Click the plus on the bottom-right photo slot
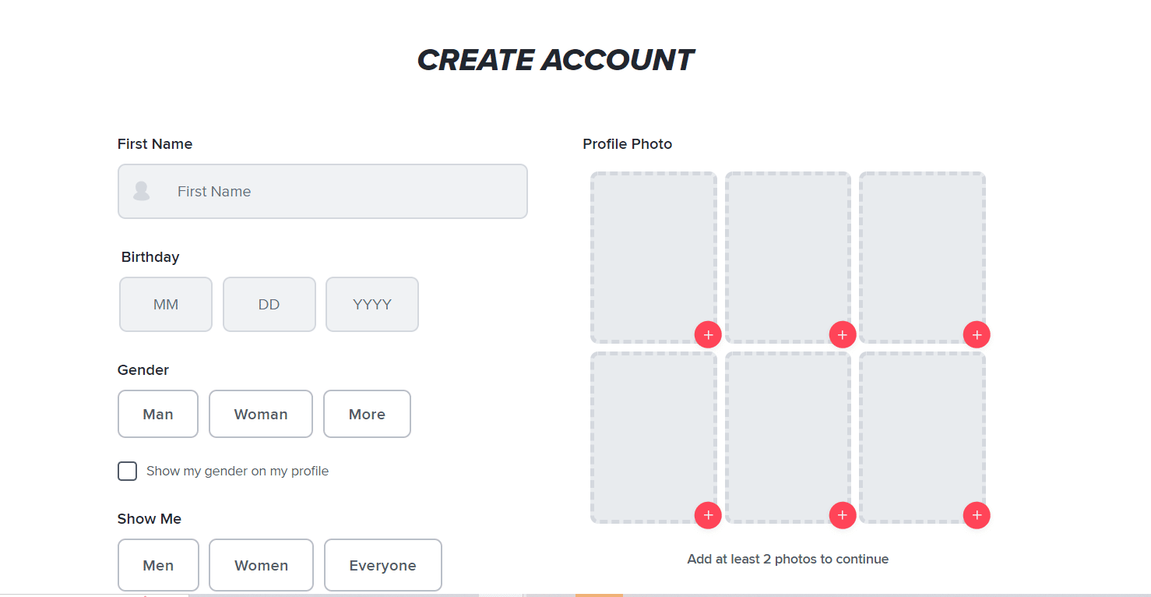 (977, 515)
